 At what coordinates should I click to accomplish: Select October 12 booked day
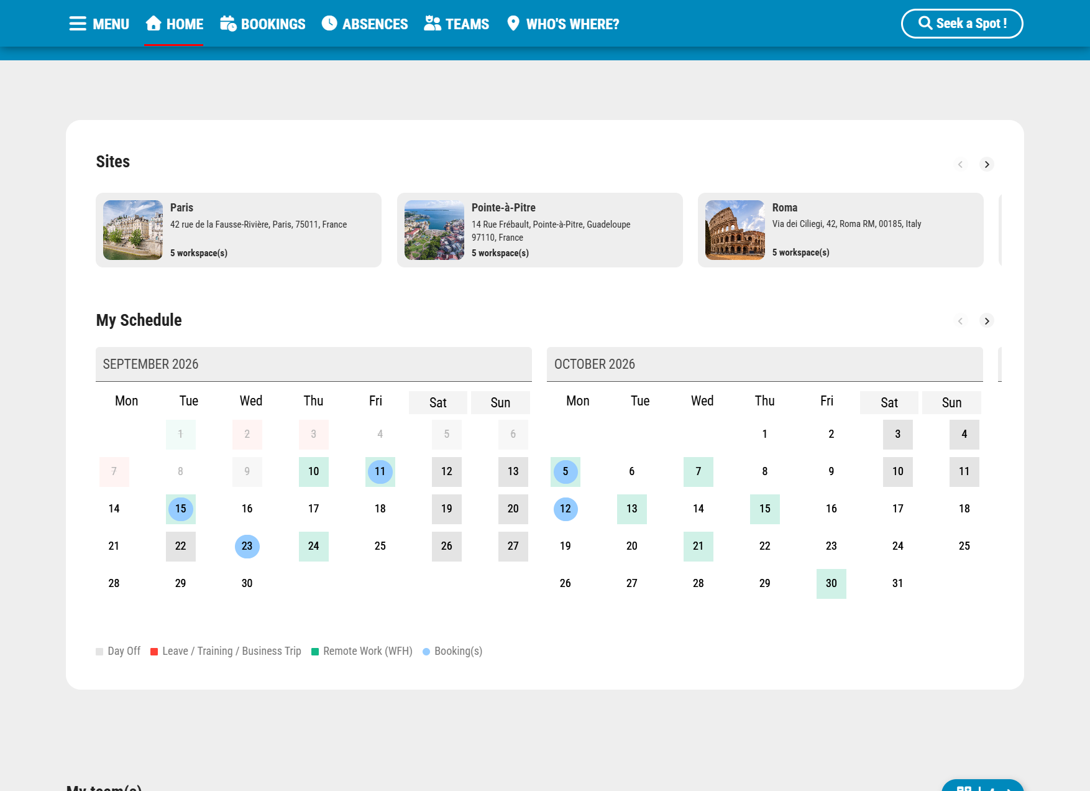(x=566, y=509)
